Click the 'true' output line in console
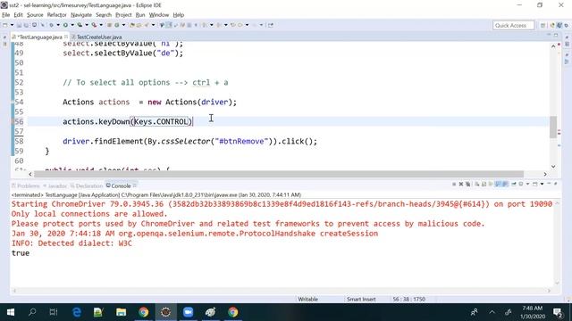This screenshot has height=321, width=572. coord(21,253)
